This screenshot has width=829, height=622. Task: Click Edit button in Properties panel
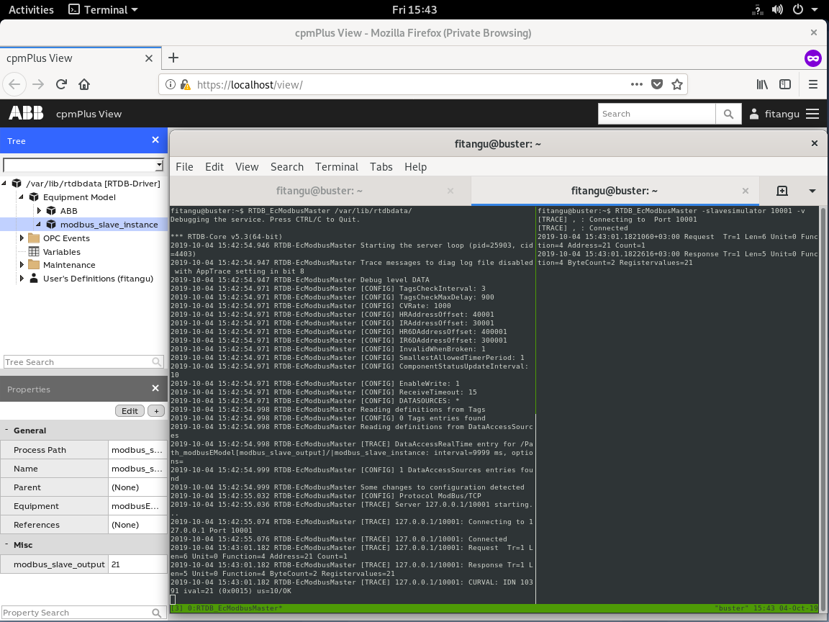130,411
